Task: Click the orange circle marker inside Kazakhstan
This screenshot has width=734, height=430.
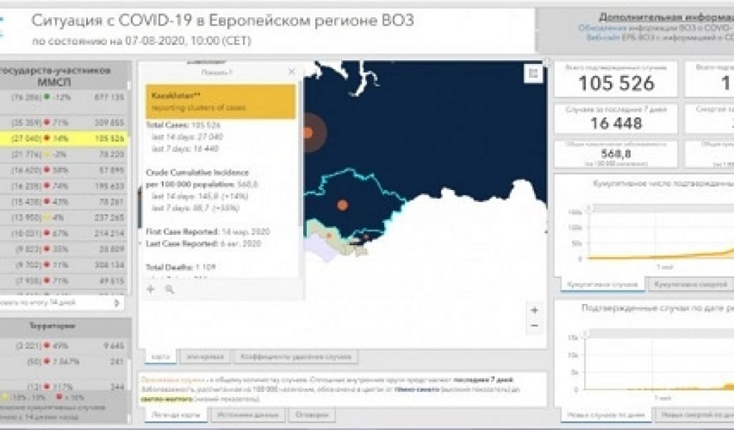Action: point(342,204)
